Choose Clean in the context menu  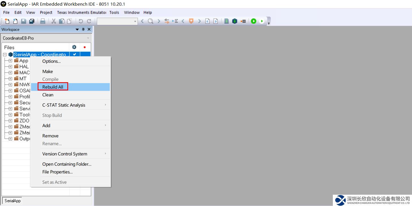[48, 95]
